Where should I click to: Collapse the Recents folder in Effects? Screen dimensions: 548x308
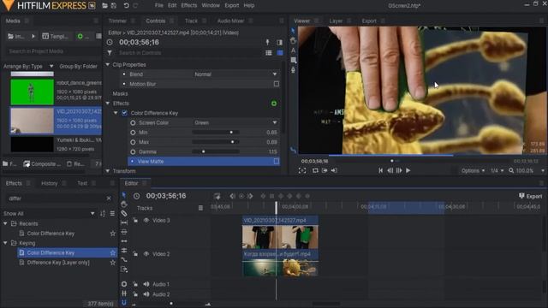coord(5,223)
